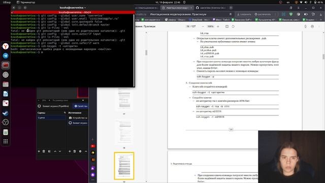Viewport: 325px width, 183px height.
Task: Open the Twitch bookmark
Action: click(x=221, y=20)
